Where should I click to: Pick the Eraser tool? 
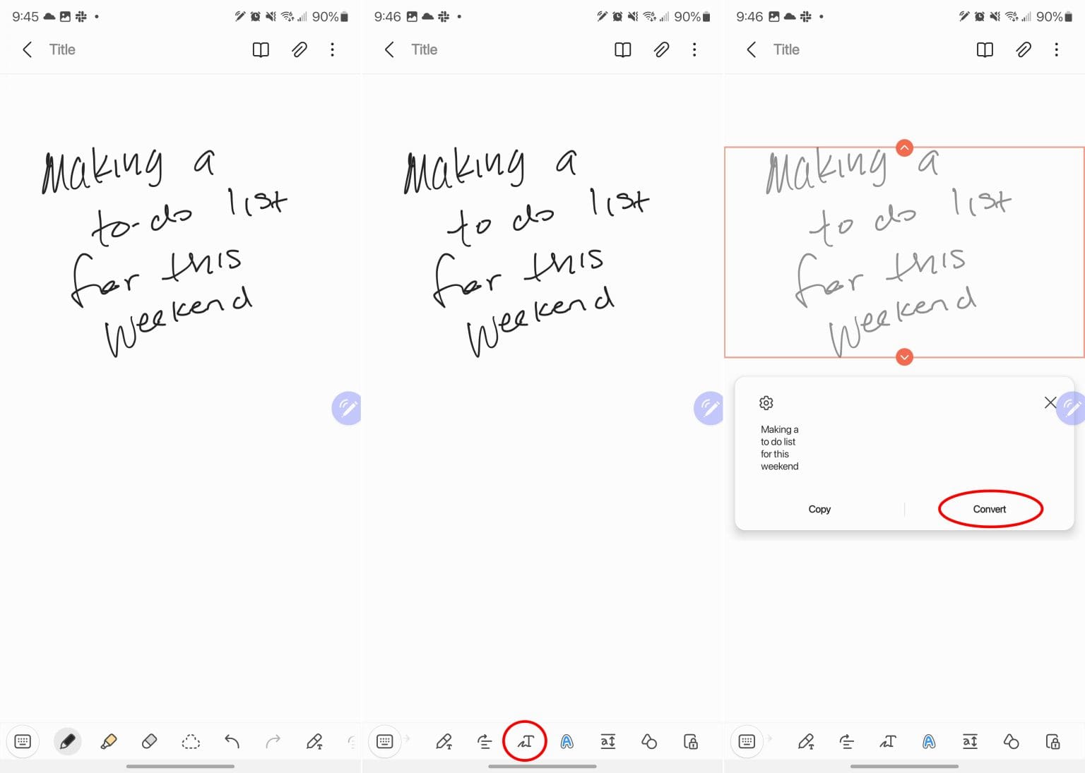click(x=149, y=741)
